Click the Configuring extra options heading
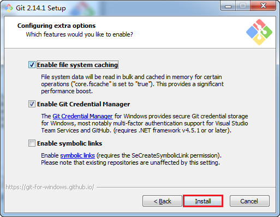 point(56,26)
